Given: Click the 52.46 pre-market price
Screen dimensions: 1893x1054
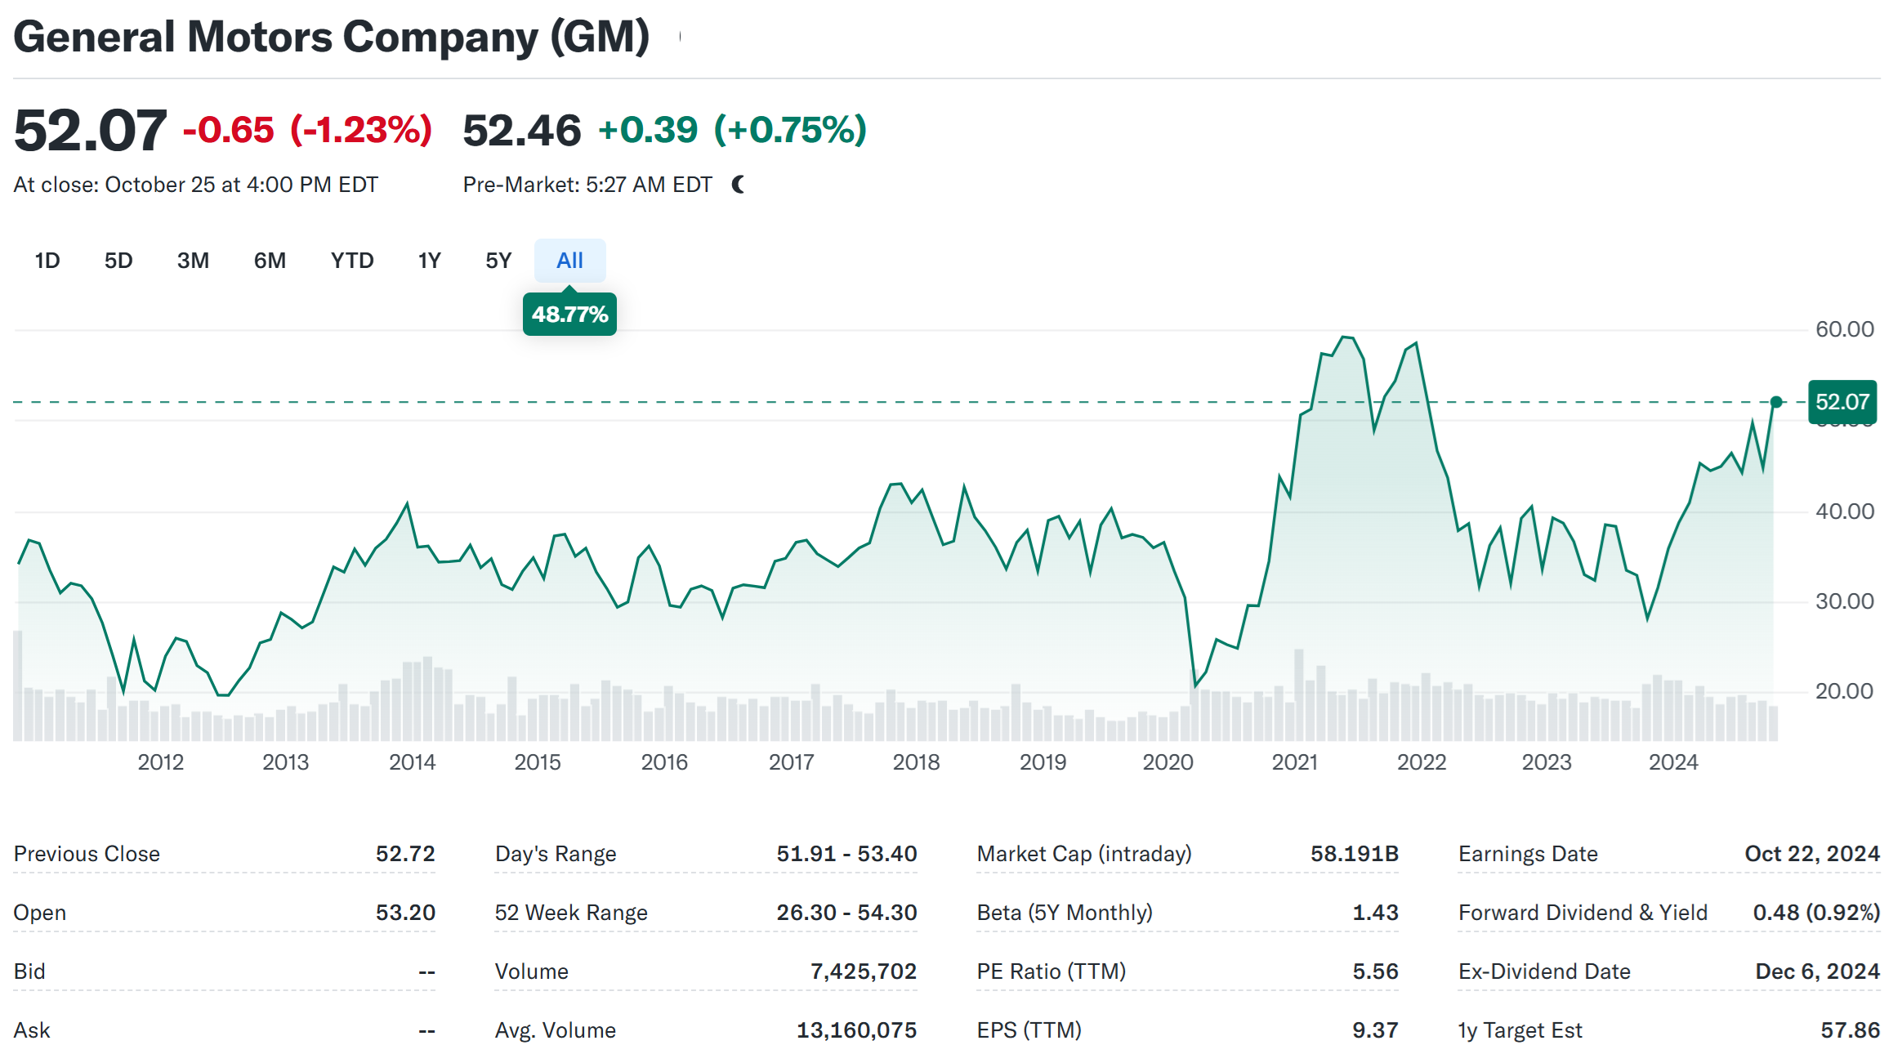Looking at the screenshot, I should tap(522, 131).
